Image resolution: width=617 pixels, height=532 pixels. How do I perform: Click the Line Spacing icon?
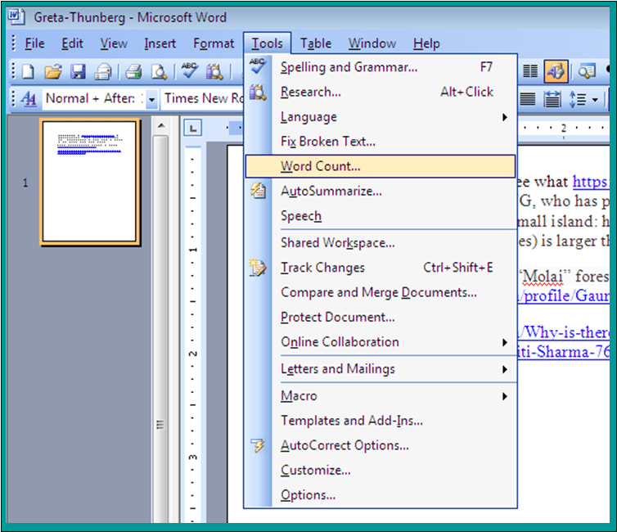click(578, 99)
